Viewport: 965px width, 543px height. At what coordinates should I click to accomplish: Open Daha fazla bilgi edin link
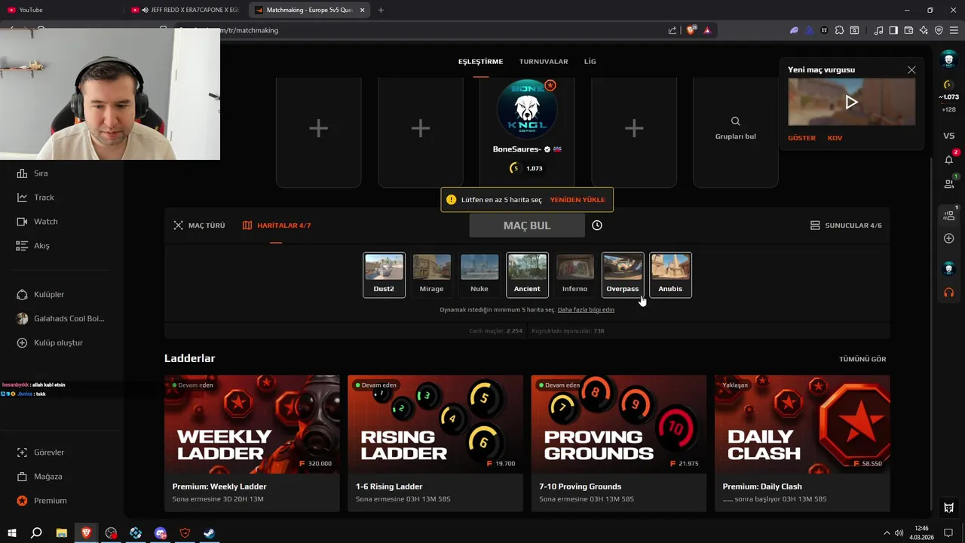(x=586, y=310)
